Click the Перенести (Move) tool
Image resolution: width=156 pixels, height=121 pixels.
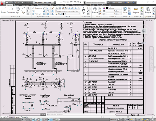(x=37, y=8)
